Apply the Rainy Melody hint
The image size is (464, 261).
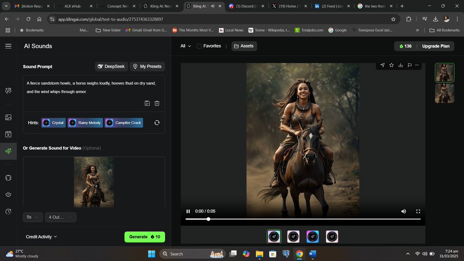pyautogui.click(x=85, y=123)
